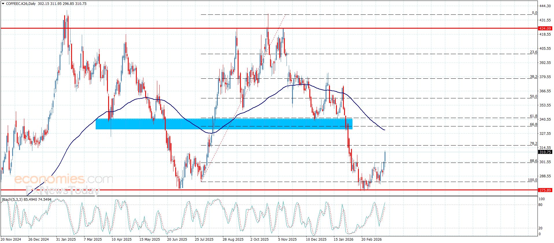Click the Fibonacci 23.6 level label
554x243 pixels.
[533, 52]
